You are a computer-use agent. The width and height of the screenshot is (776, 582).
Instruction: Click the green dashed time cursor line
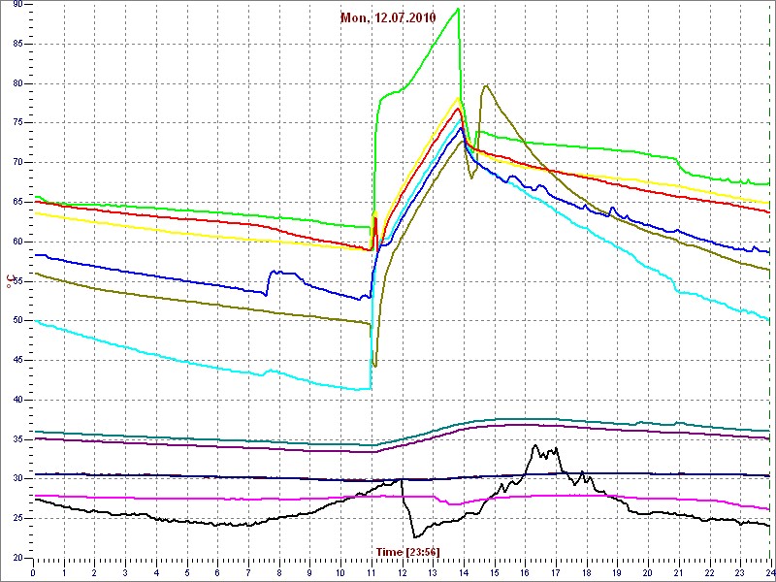(769, 281)
